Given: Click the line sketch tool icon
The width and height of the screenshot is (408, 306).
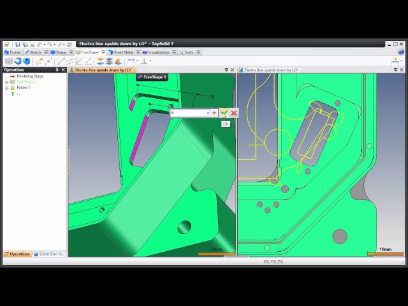Looking at the screenshot, I should tap(62, 61).
